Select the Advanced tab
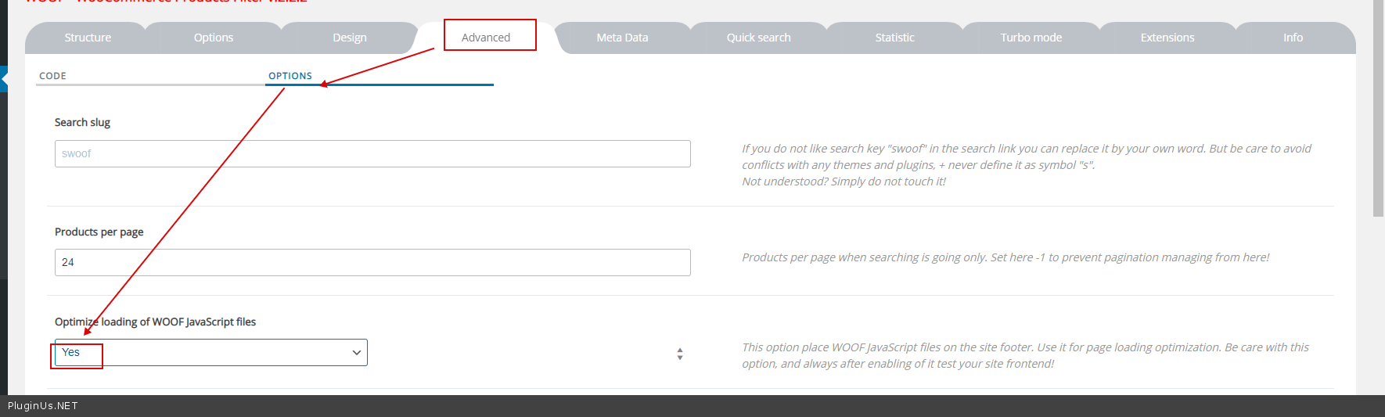The width and height of the screenshot is (1385, 417). click(x=486, y=38)
